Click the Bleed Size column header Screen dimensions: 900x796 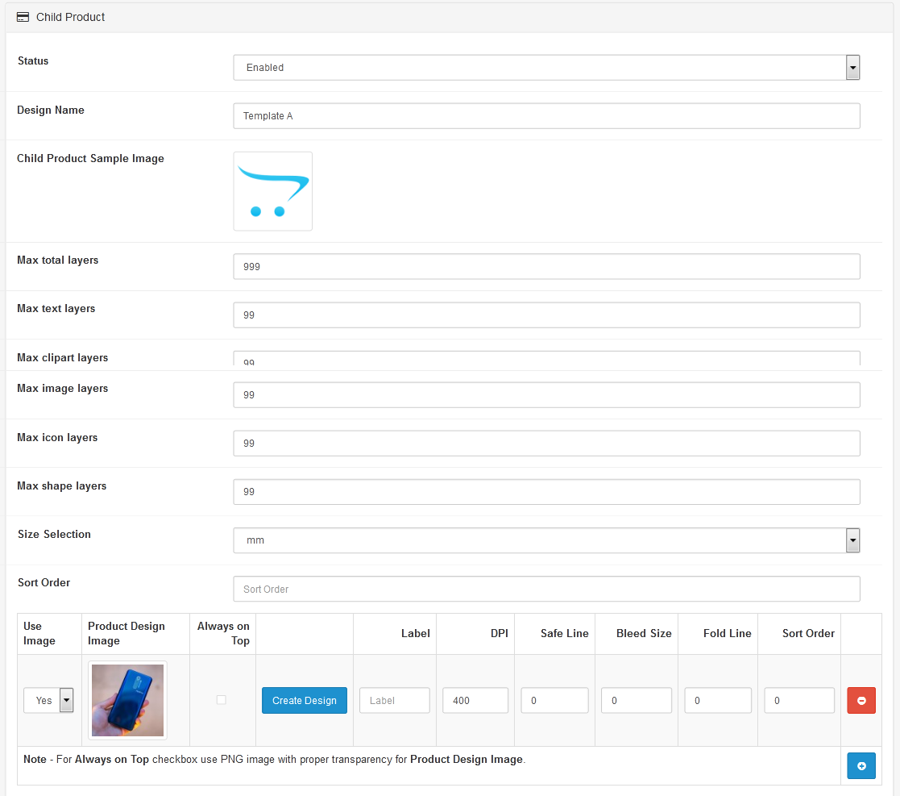644,633
